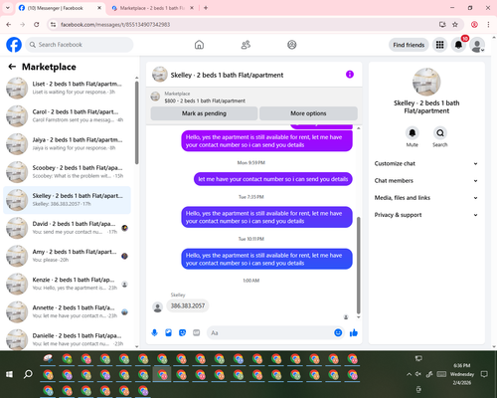Open the Facebook logo home link
This screenshot has width=497, height=398.
(x=14, y=45)
